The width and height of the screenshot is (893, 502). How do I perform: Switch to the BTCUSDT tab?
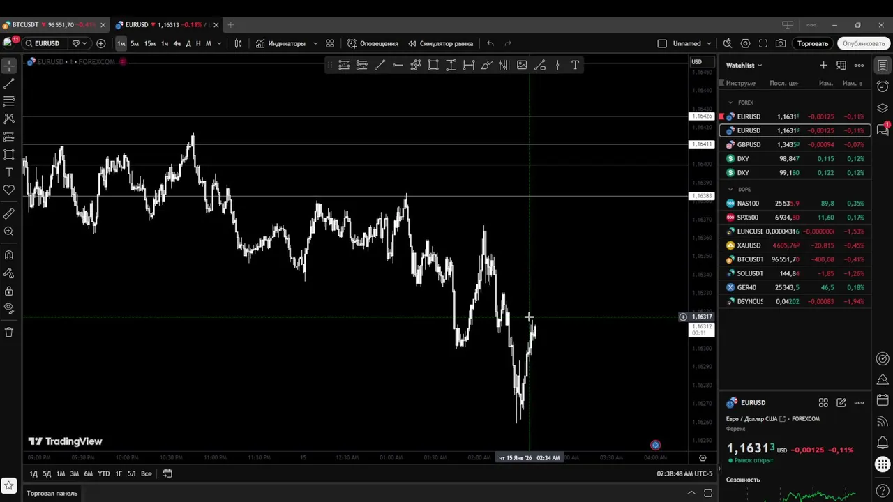pos(54,25)
